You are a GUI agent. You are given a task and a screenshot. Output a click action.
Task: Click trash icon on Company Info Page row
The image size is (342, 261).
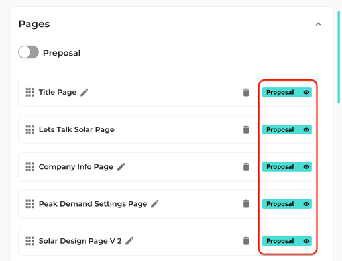[246, 167]
